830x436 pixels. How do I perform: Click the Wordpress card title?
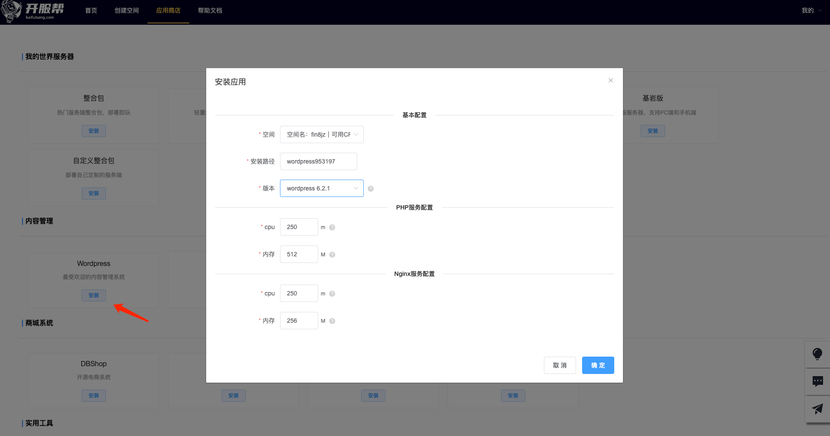94,264
